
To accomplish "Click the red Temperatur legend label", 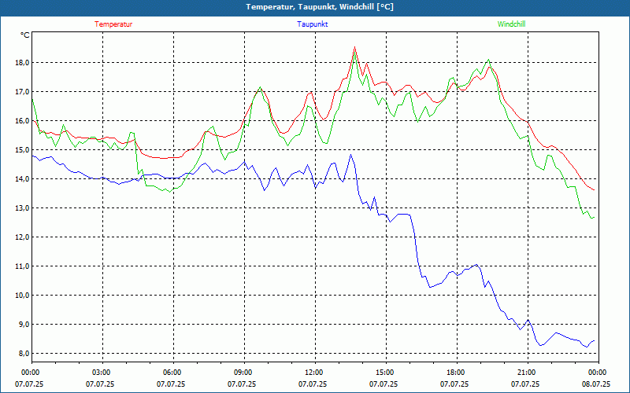I will pos(113,24).
